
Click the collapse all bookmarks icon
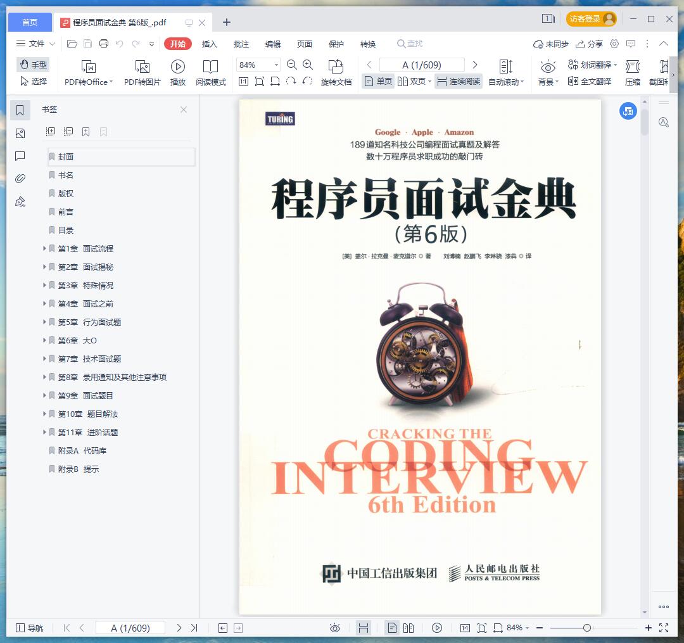pos(68,131)
